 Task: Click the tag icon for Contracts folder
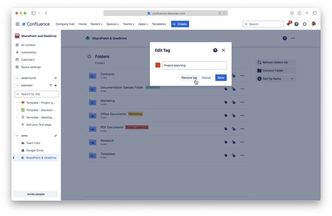tap(226, 76)
